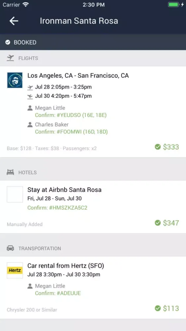Tap the departing plane icon for Jul 28
The width and height of the screenshot is (186, 331).
[x=30, y=87]
